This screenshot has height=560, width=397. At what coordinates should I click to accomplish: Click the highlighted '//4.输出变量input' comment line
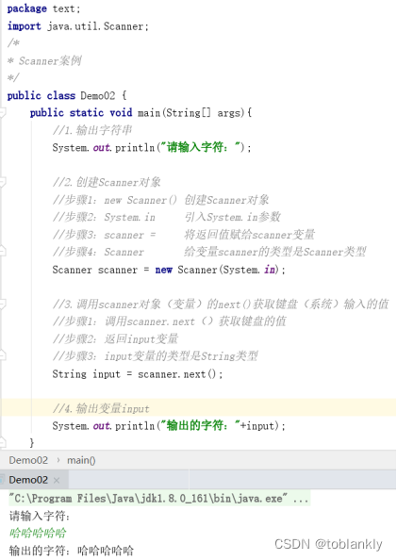pos(101,408)
